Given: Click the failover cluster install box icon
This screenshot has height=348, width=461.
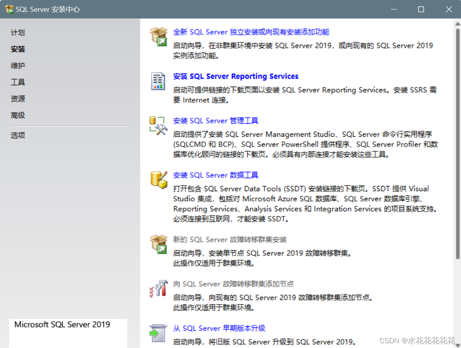Looking at the screenshot, I should pos(159,244).
